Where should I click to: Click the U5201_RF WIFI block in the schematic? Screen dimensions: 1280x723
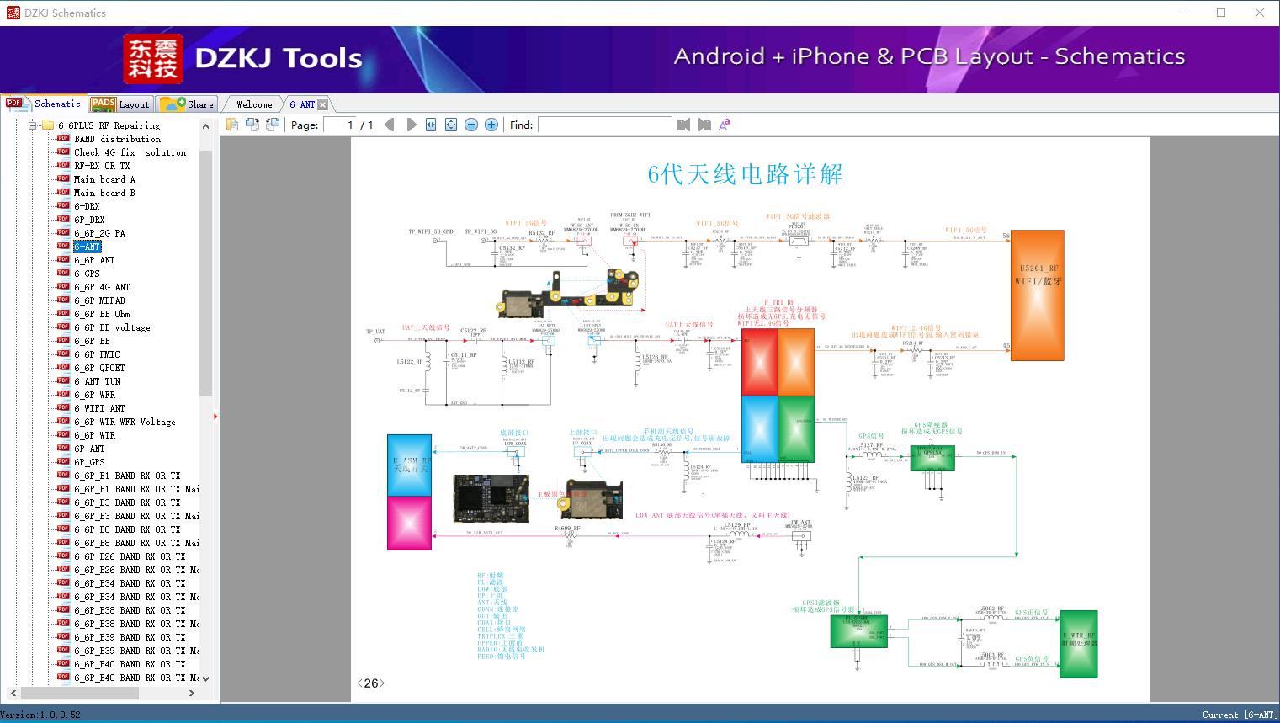point(1037,295)
